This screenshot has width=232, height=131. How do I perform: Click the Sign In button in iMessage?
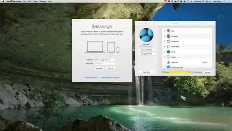[x=111, y=68]
